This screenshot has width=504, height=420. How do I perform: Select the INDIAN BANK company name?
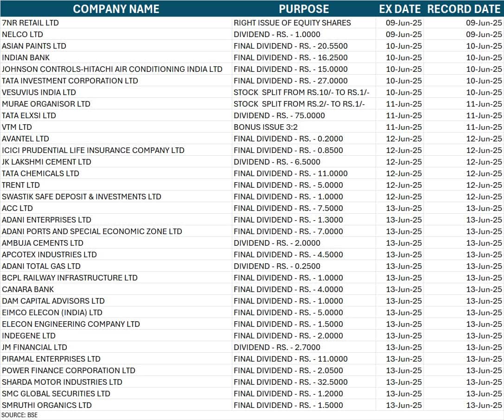[26, 57]
